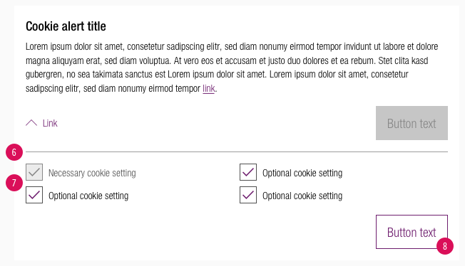
Task: Click the 'Cookie alert title' heading
Action: pyautogui.click(x=66, y=26)
